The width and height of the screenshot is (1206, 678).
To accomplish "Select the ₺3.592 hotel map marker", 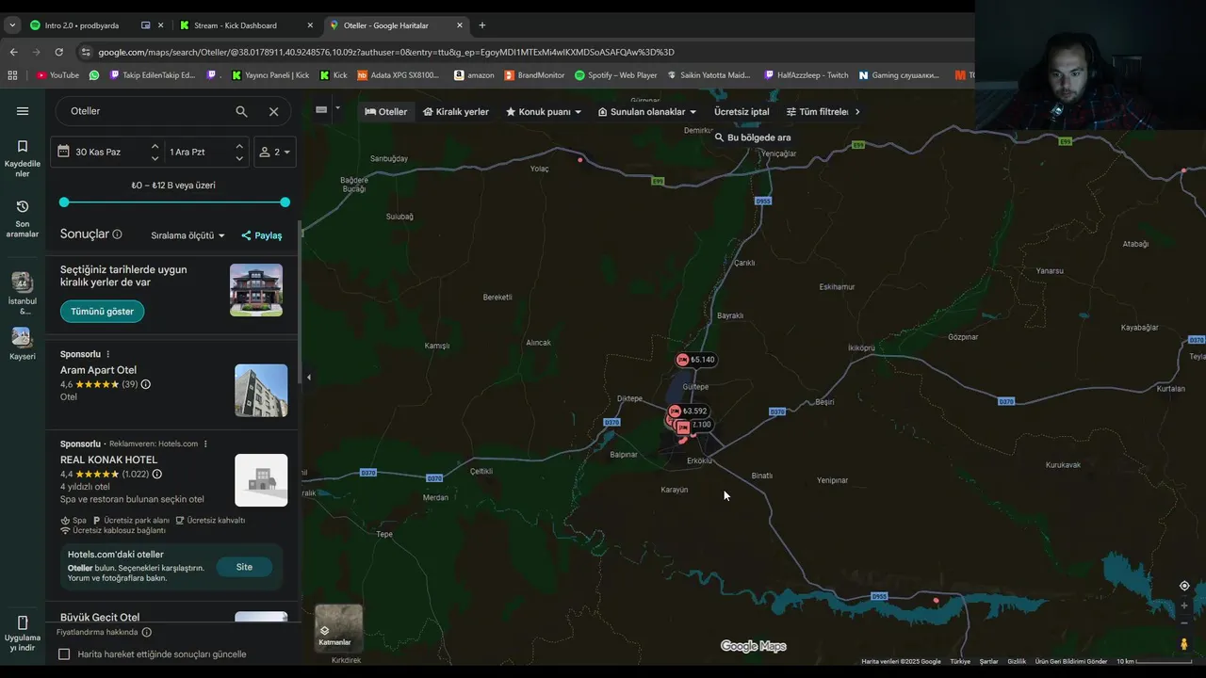I will pyautogui.click(x=688, y=412).
